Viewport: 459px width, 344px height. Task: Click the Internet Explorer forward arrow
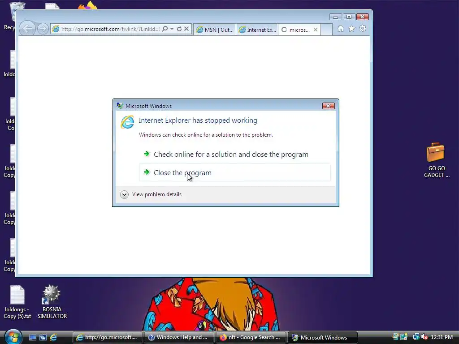click(x=43, y=29)
